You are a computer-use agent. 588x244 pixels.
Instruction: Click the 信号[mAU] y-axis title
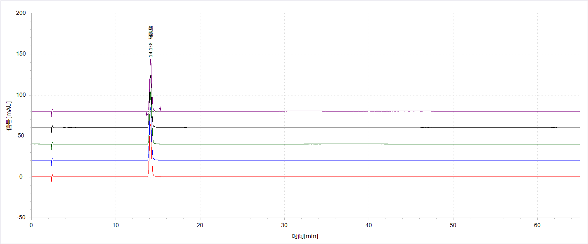click(9, 115)
